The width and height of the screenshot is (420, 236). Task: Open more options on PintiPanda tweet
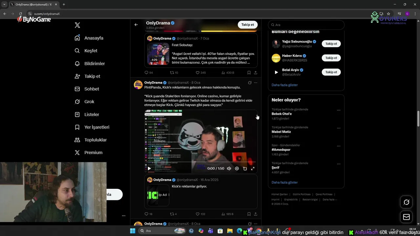point(256,83)
